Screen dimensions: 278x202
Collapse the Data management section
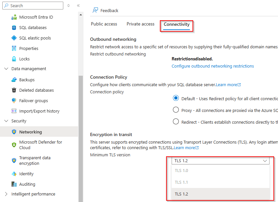tap(6, 69)
